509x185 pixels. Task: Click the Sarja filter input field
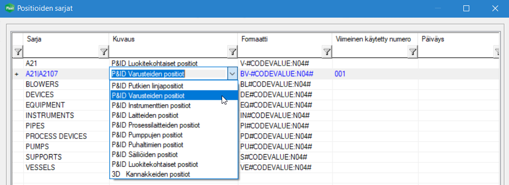[x=61, y=51]
